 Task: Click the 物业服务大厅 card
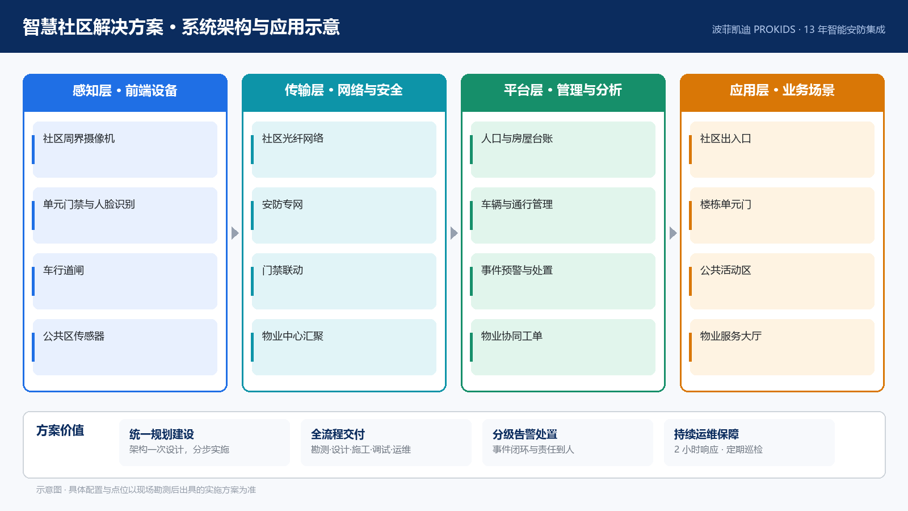782,347
